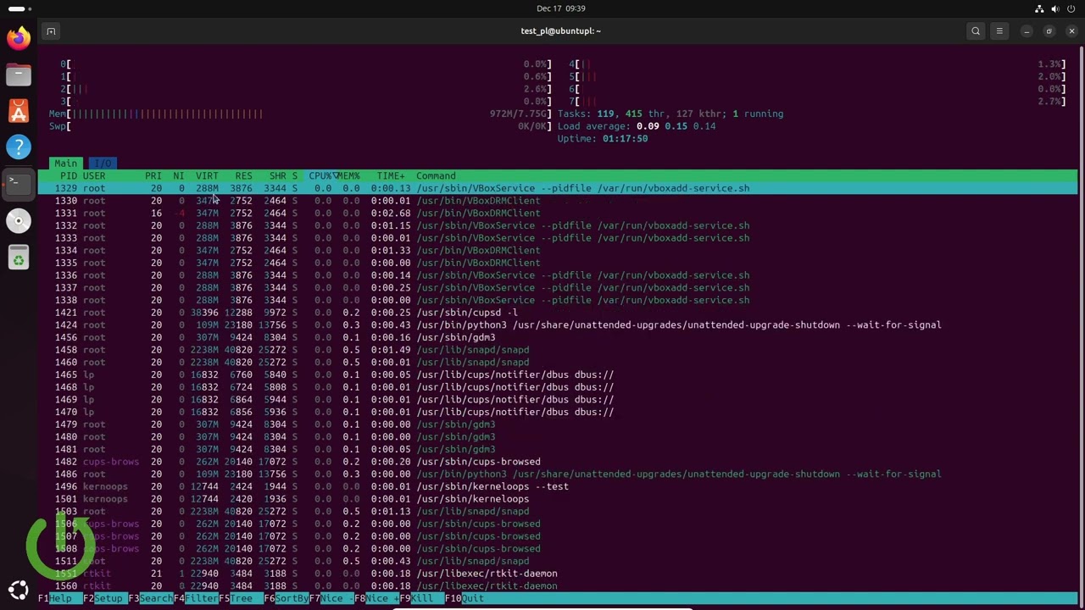Screen dimensions: 1085x610
Task: Open new terminal tab button
Action: (51, 31)
